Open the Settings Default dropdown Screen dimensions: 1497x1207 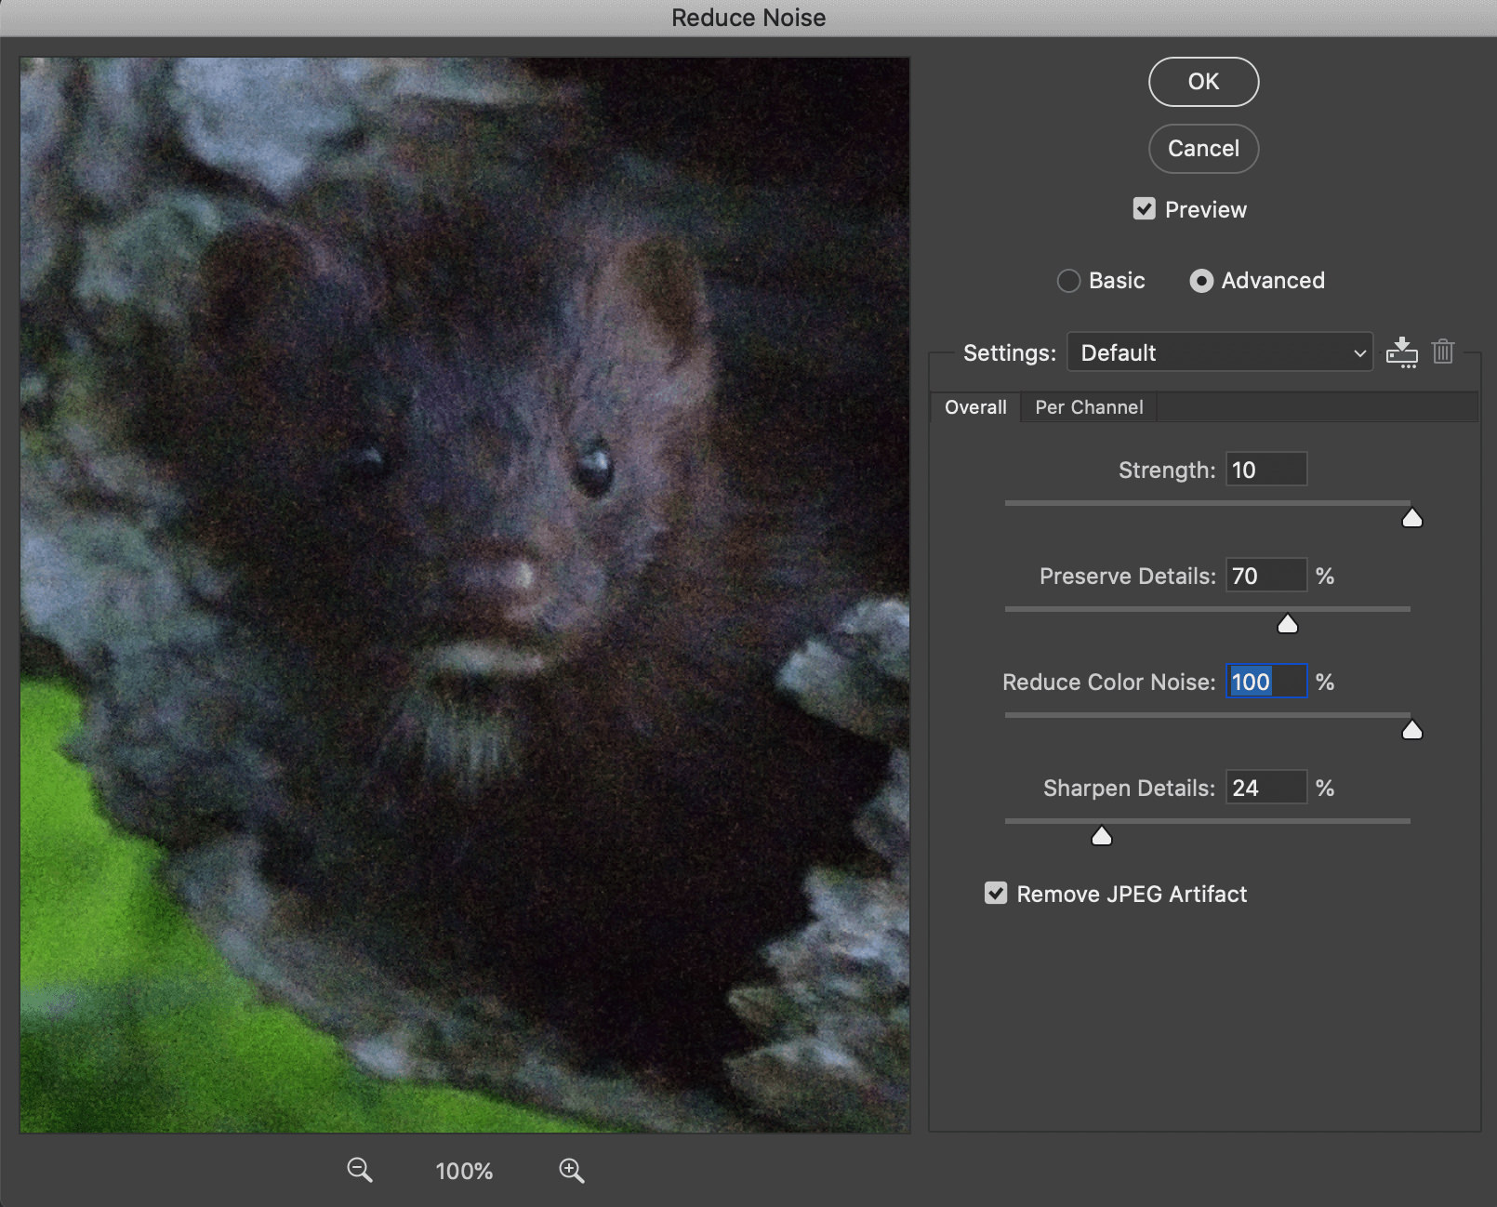[x=1219, y=352]
